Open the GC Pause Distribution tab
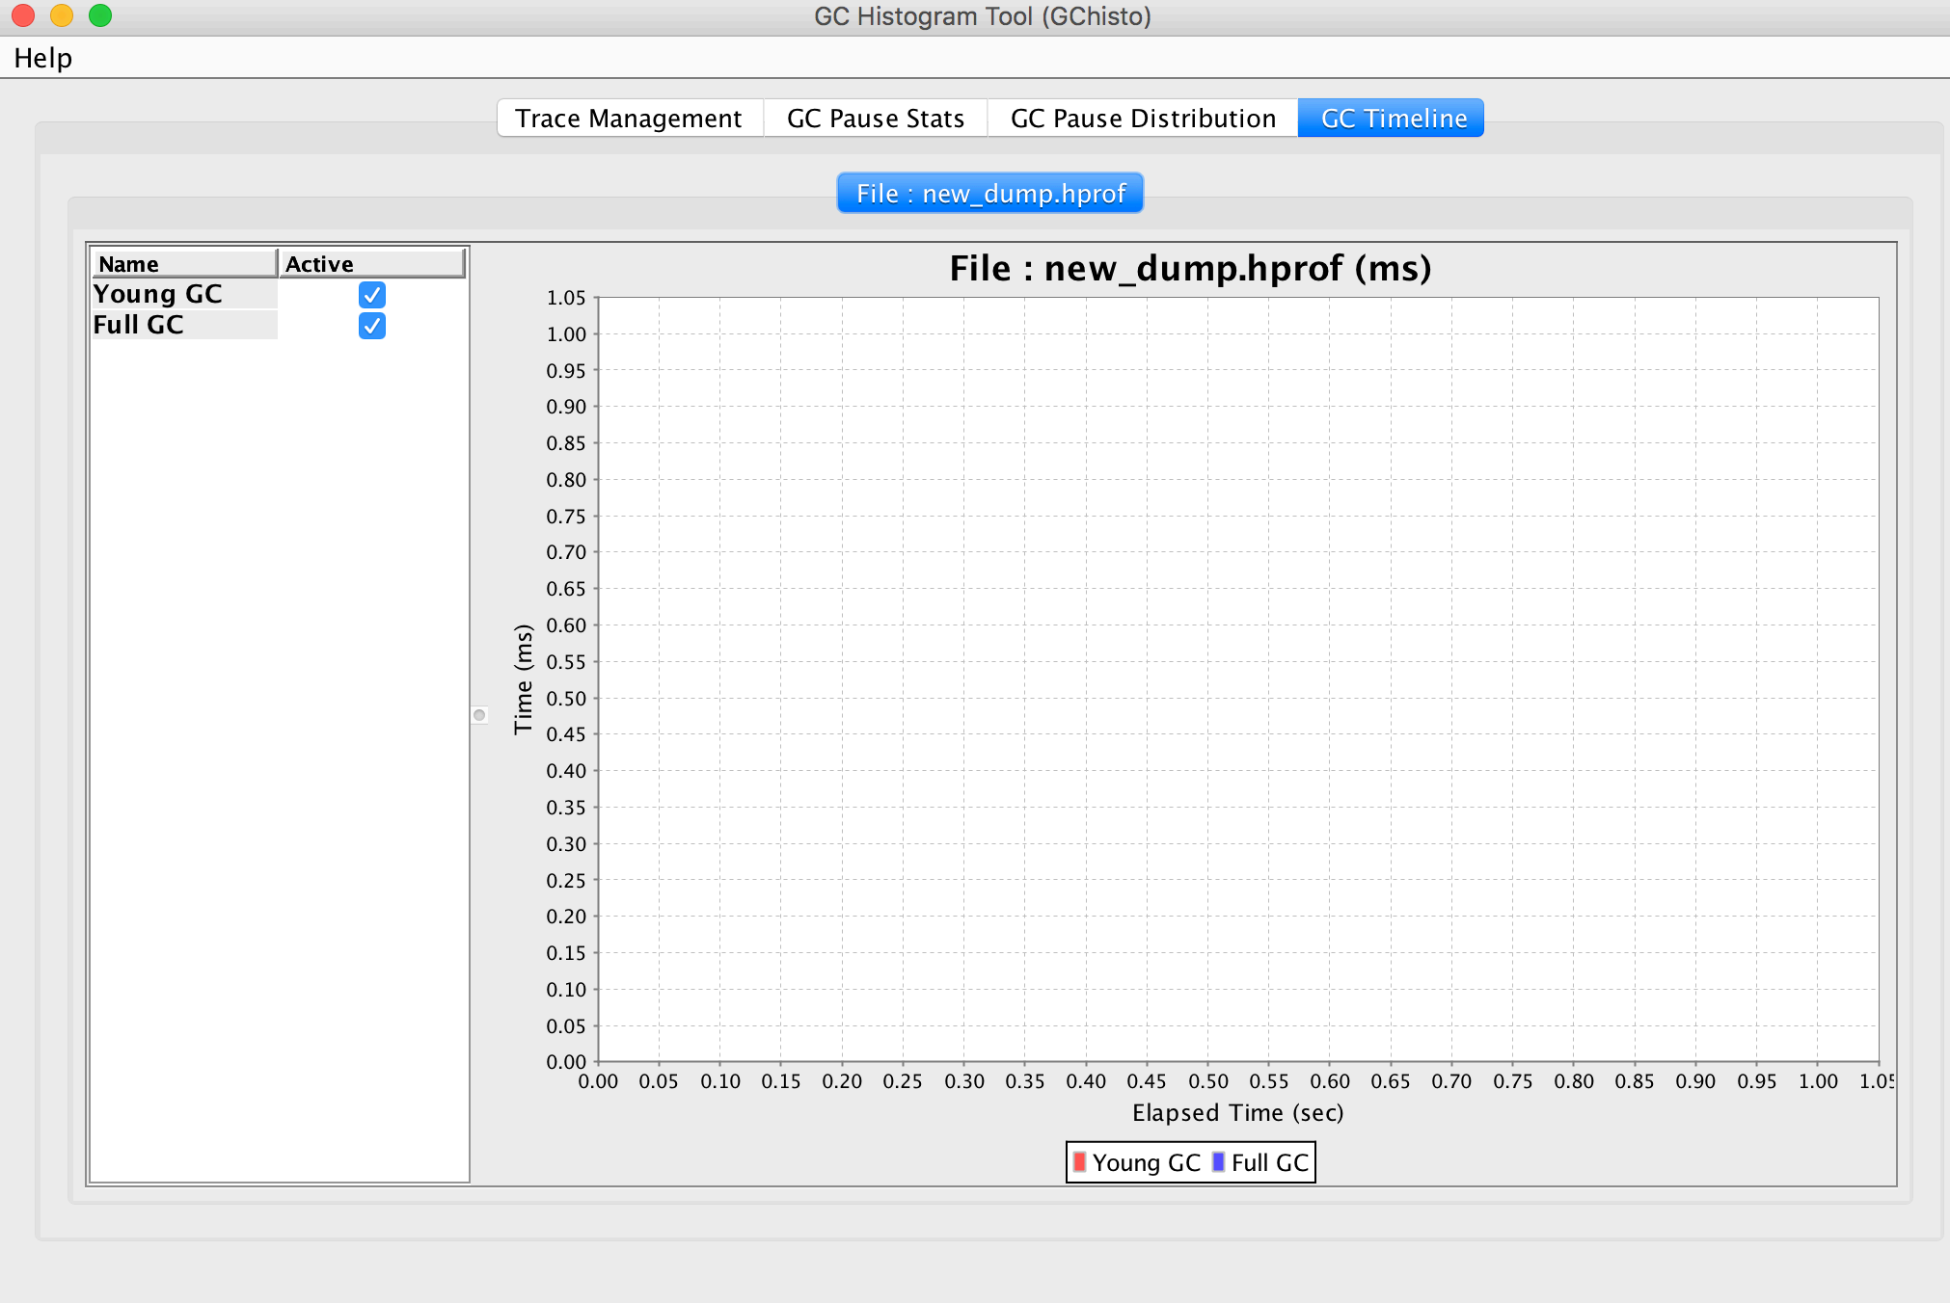Viewport: 1950px width, 1303px height. pyautogui.click(x=1142, y=119)
